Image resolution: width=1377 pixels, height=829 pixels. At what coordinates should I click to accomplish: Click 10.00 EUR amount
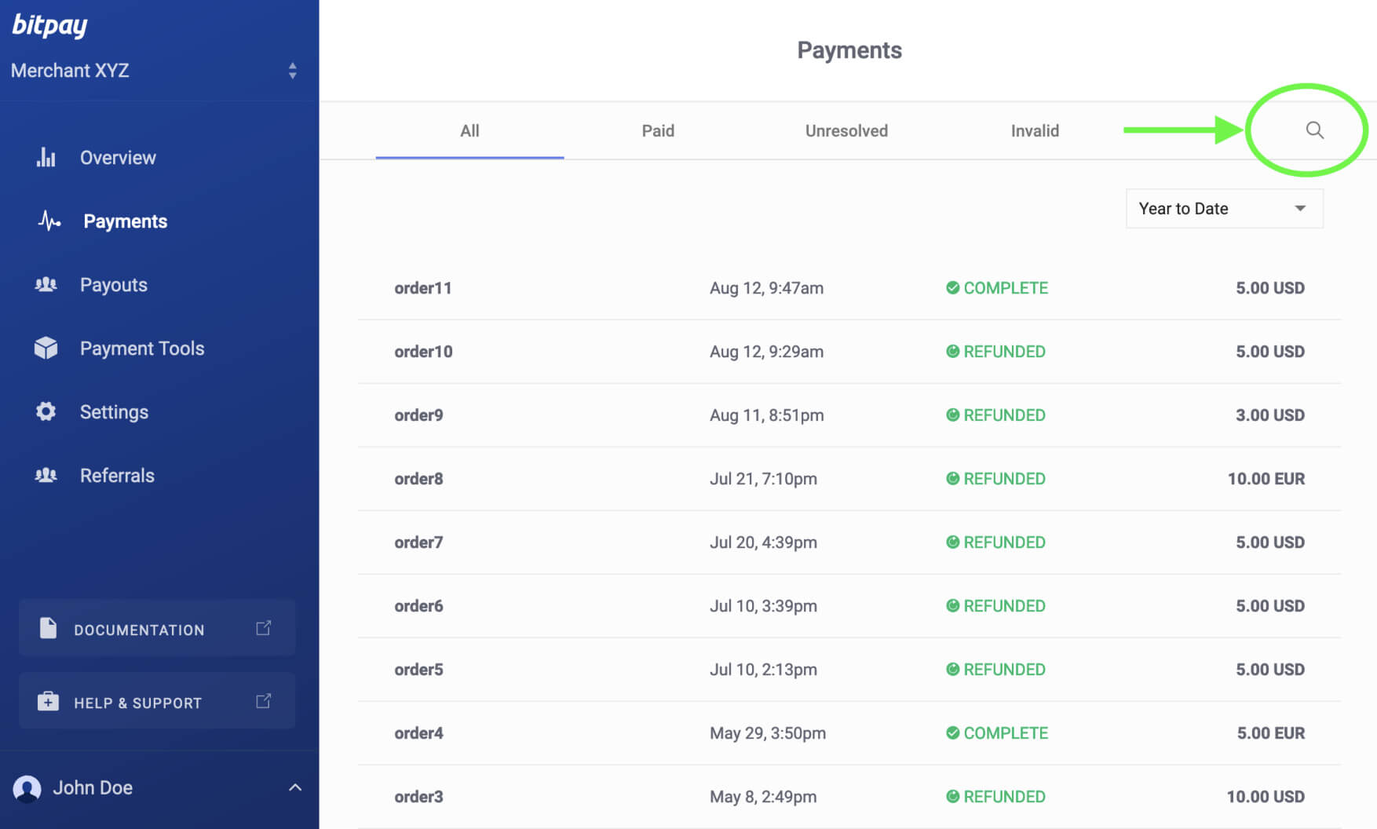coord(1266,479)
